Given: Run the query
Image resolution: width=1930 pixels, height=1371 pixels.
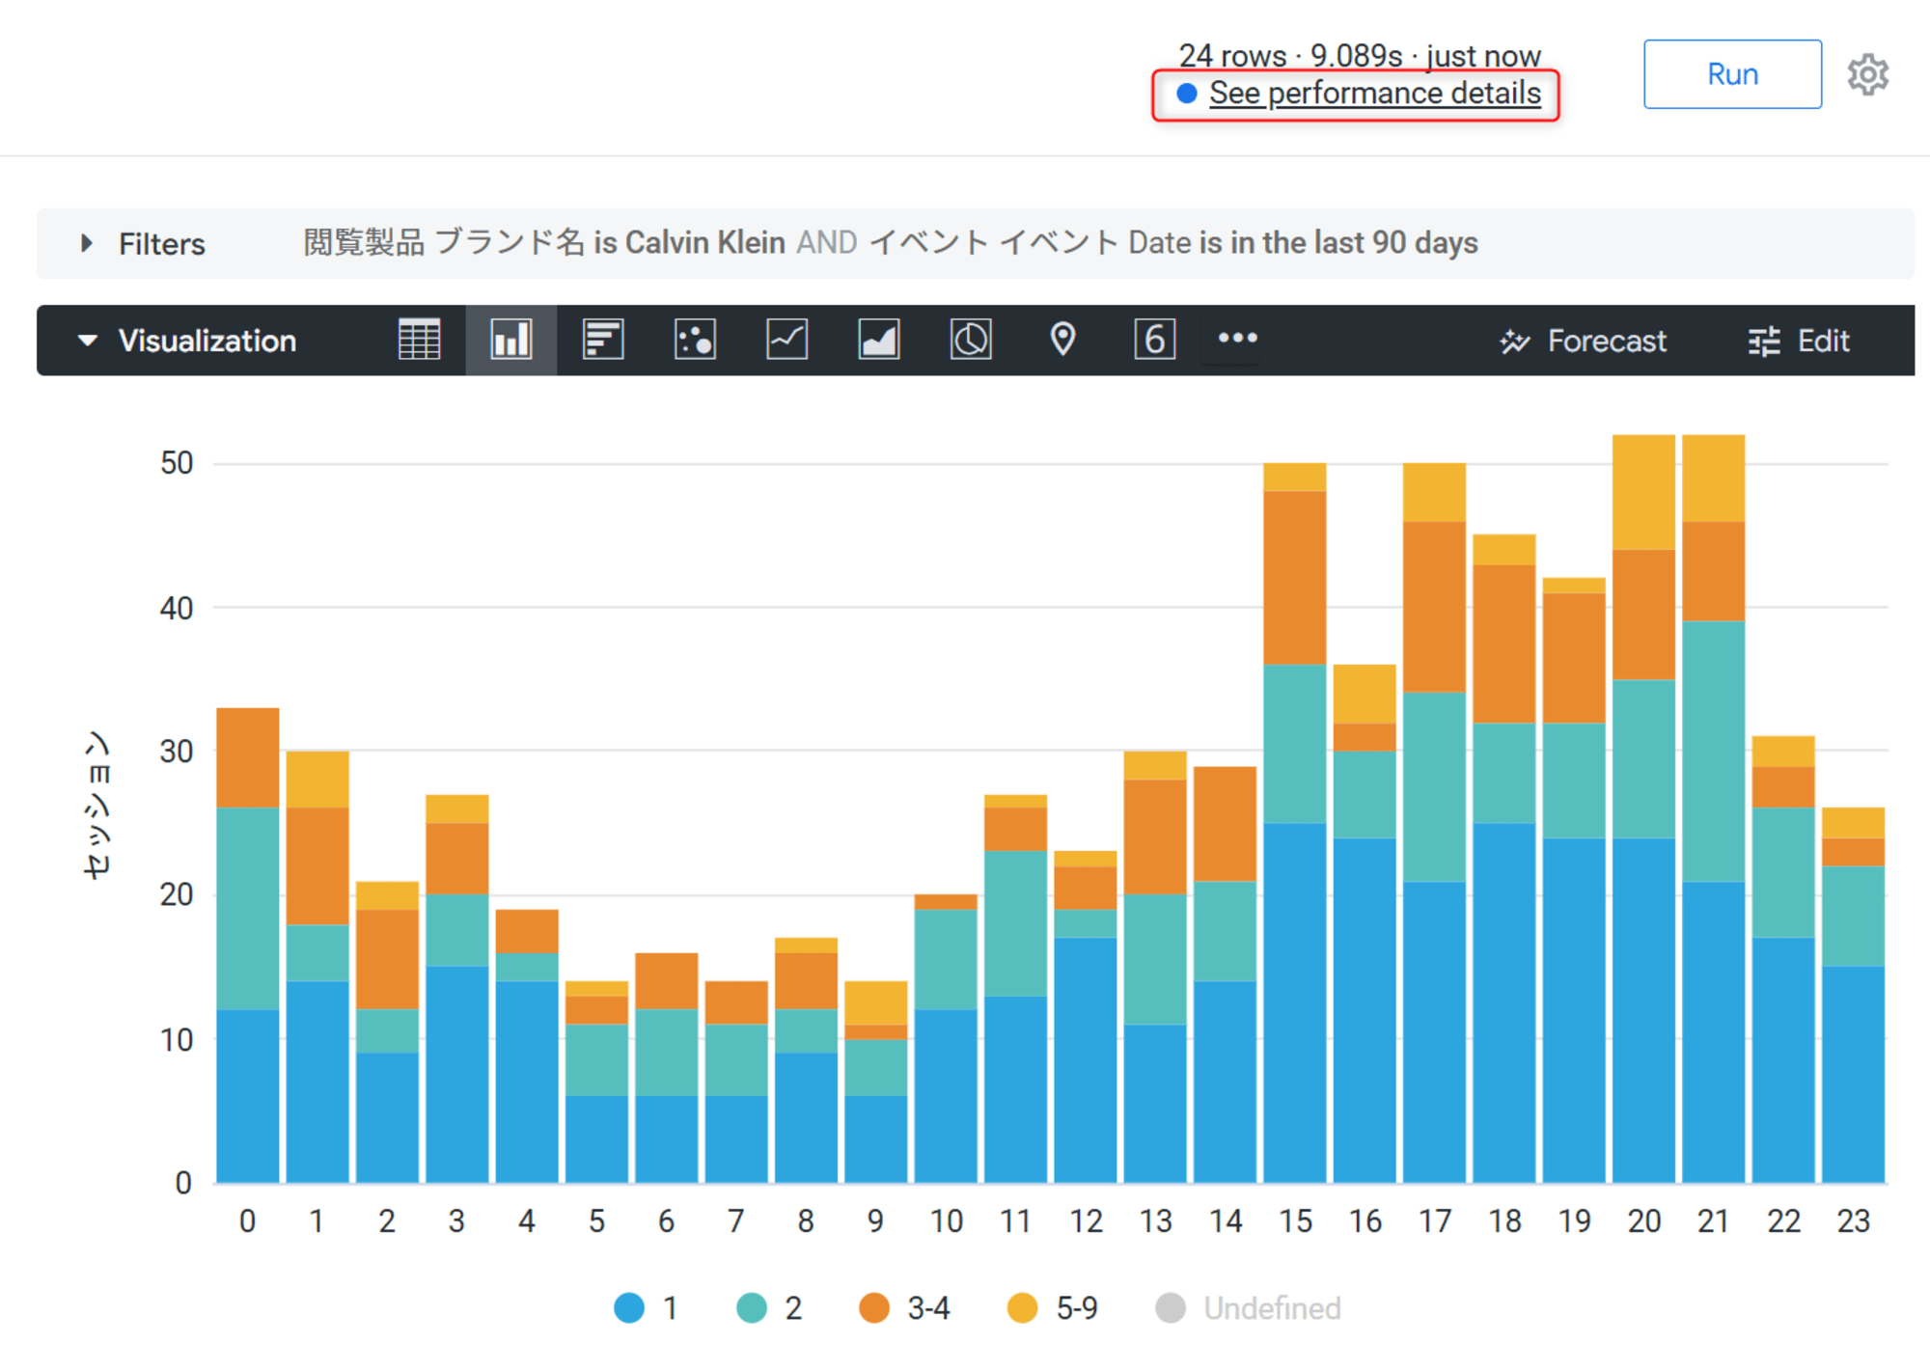Looking at the screenshot, I should pyautogui.click(x=1732, y=74).
